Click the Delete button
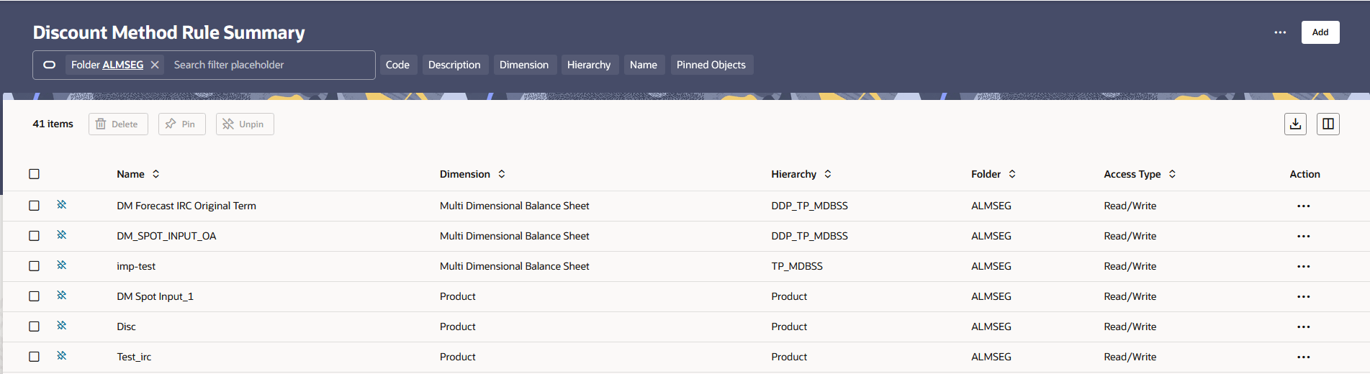 tap(118, 124)
